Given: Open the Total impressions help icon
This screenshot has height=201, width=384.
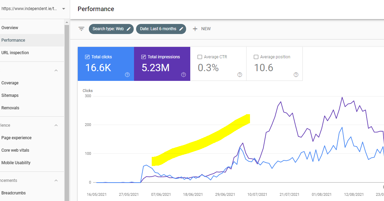Looking at the screenshot, I should pyautogui.click(x=183, y=74).
